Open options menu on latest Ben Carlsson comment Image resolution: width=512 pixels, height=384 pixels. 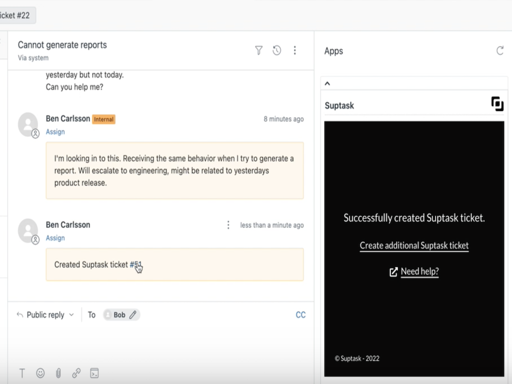pyautogui.click(x=228, y=225)
